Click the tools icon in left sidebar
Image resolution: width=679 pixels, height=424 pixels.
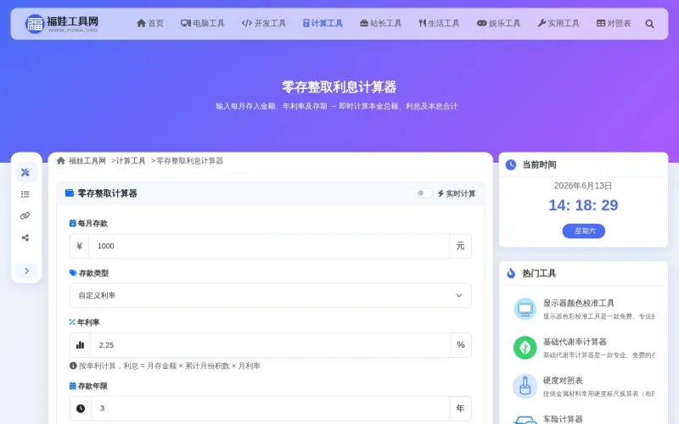coord(25,172)
